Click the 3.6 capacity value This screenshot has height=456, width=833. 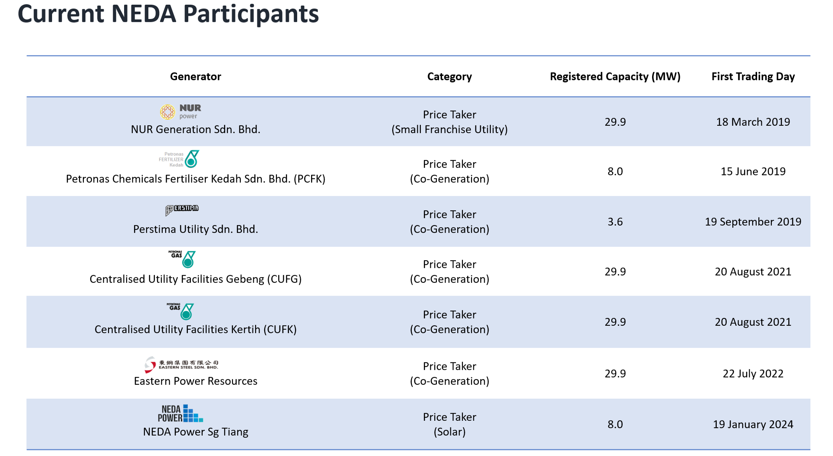615,222
